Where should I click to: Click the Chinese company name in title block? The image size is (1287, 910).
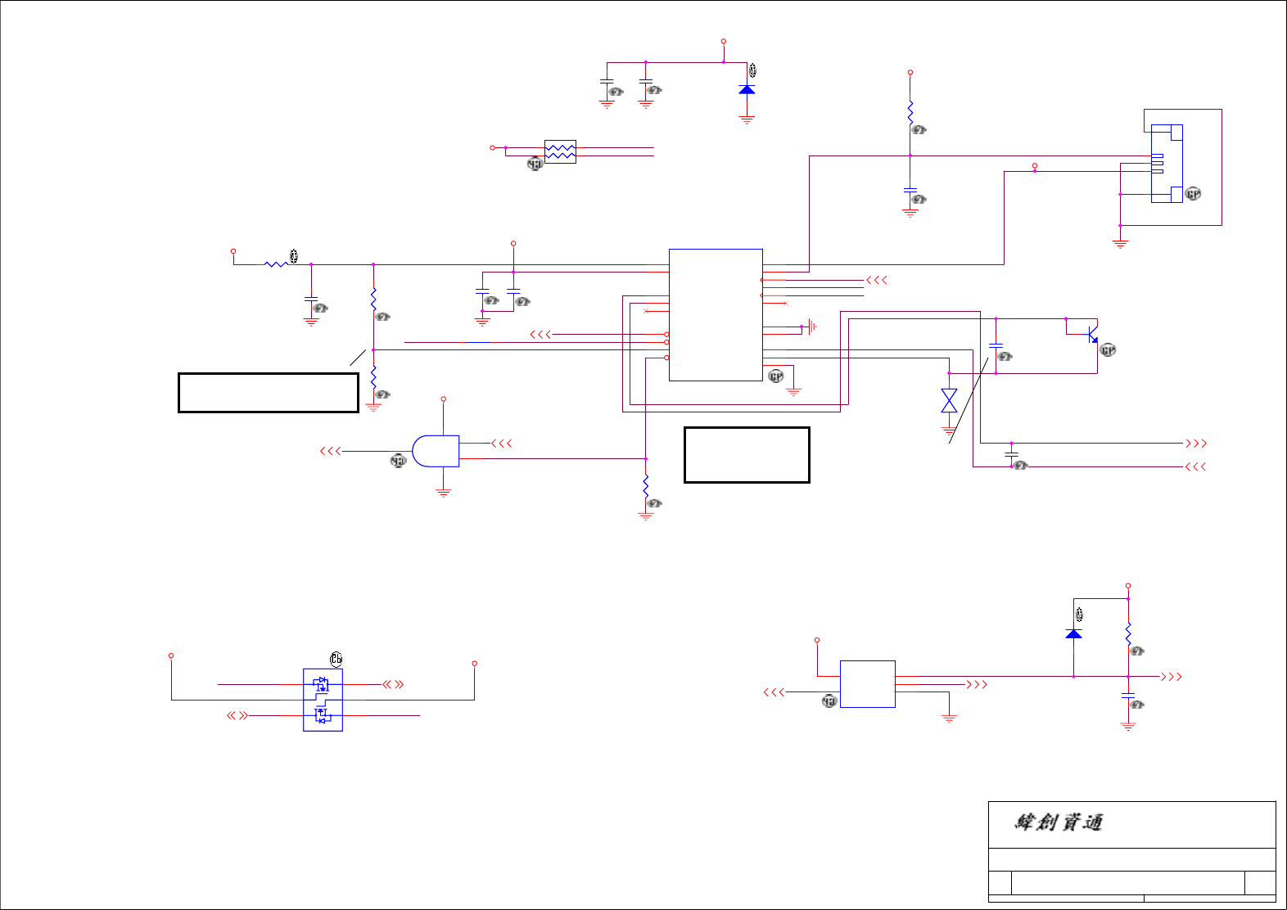(x=1059, y=822)
